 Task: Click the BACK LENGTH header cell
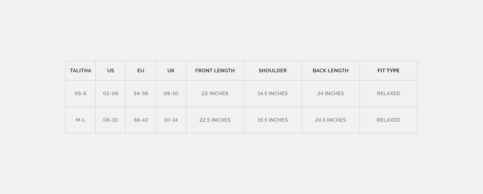point(331,71)
